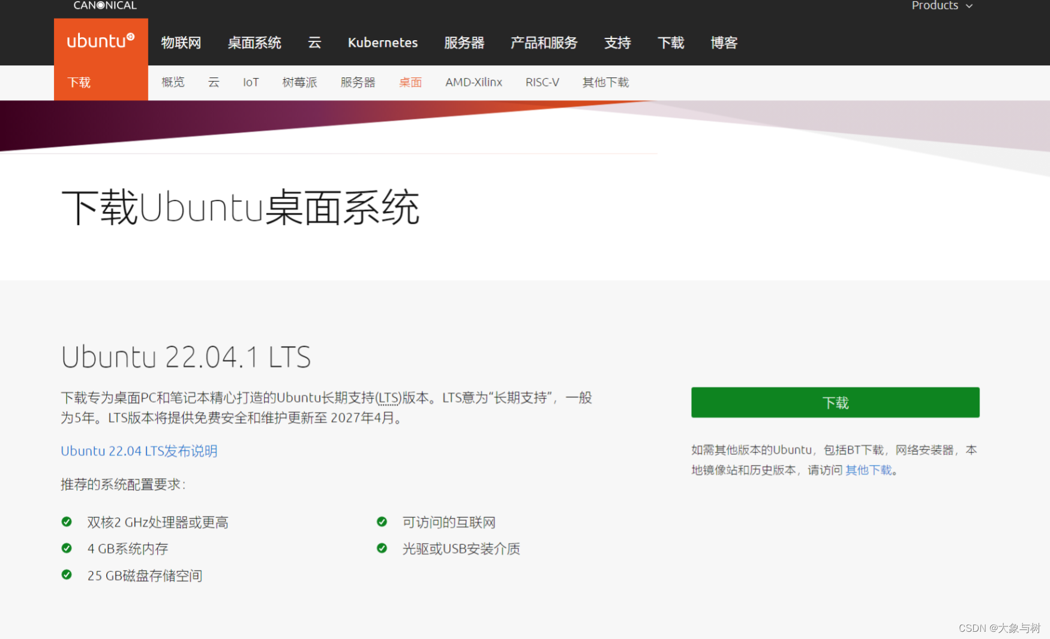Screen dimensions: 1050x639
Task: Open the 物联网 menu item
Action: pos(181,43)
